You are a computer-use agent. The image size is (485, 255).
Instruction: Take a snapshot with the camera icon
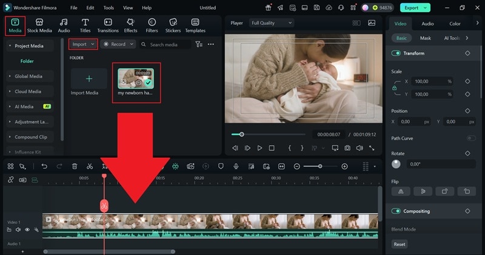pyautogui.click(x=347, y=148)
